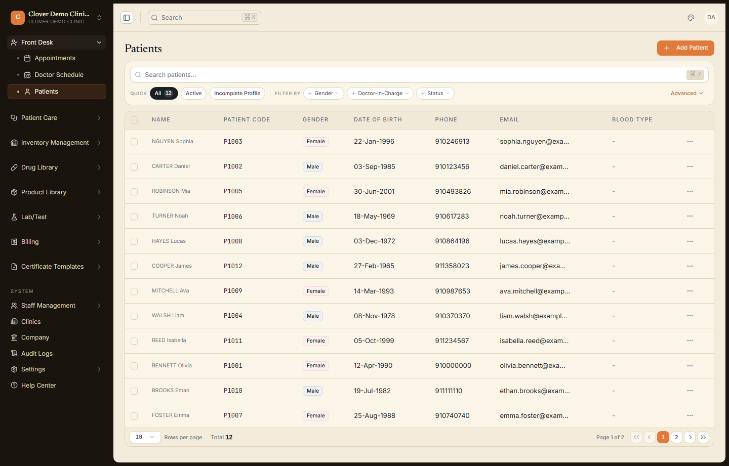Screen dimensions: 729x466
Task: Tick the checkbox for WALSH Liam
Action: (134, 316)
